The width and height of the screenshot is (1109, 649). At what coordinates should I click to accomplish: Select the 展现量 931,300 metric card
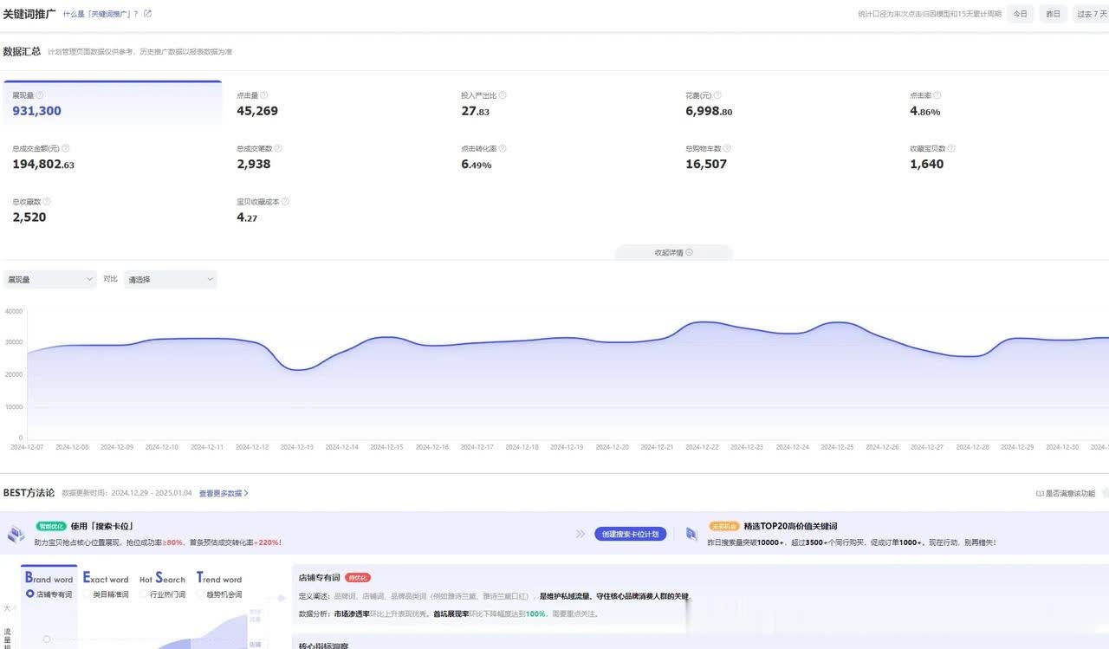[x=113, y=103]
